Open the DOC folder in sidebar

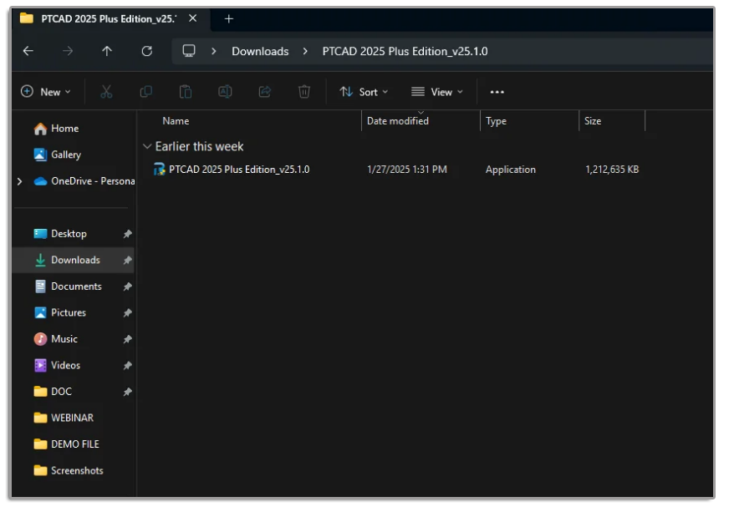[53, 392]
